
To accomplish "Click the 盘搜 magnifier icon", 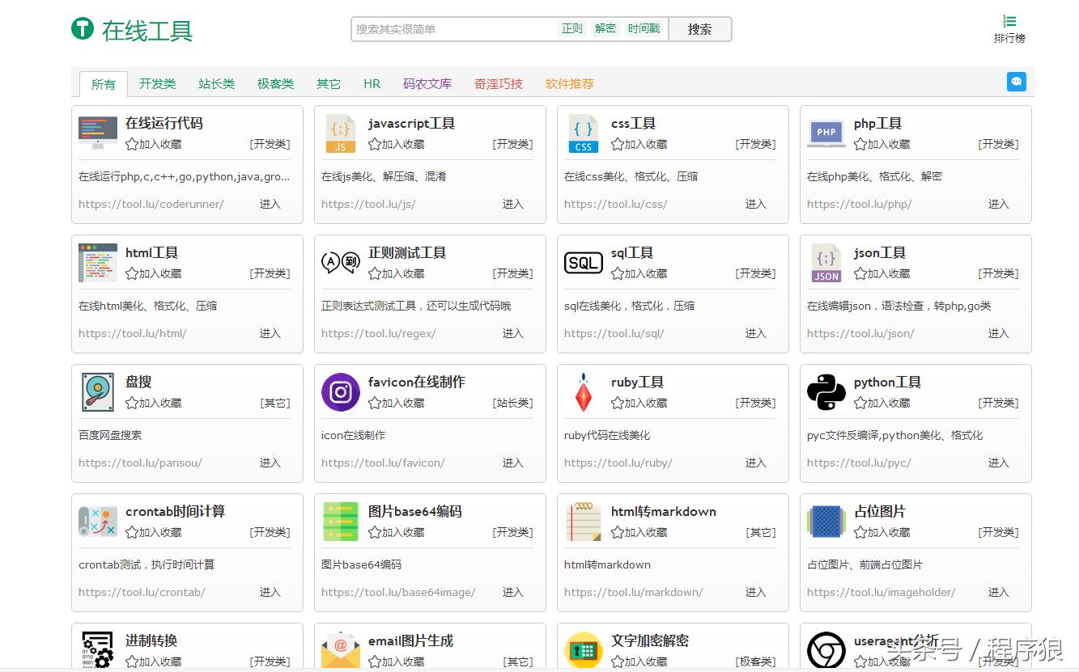I will point(97,392).
